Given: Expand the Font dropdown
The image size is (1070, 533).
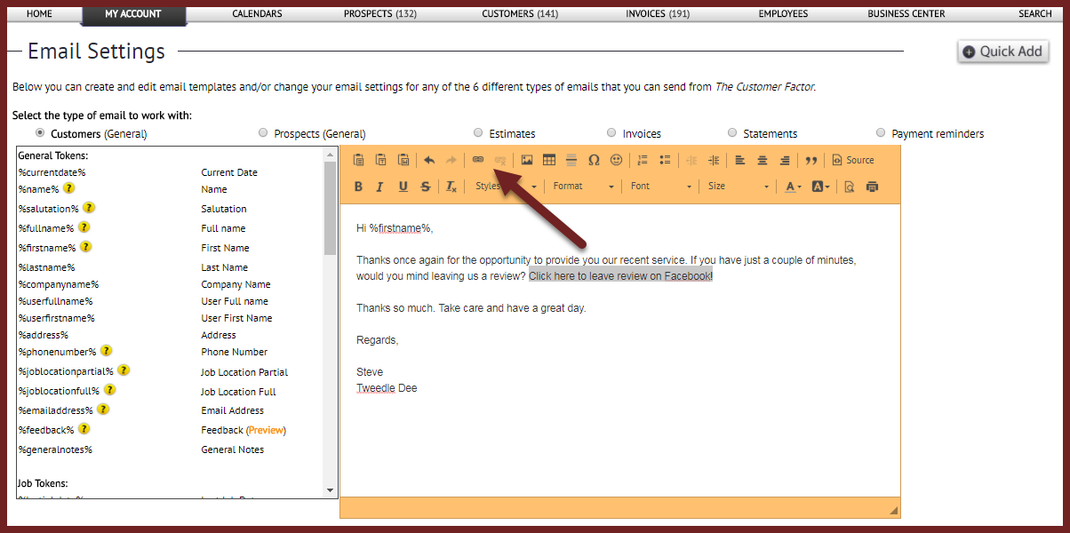Looking at the screenshot, I should coord(660,187).
